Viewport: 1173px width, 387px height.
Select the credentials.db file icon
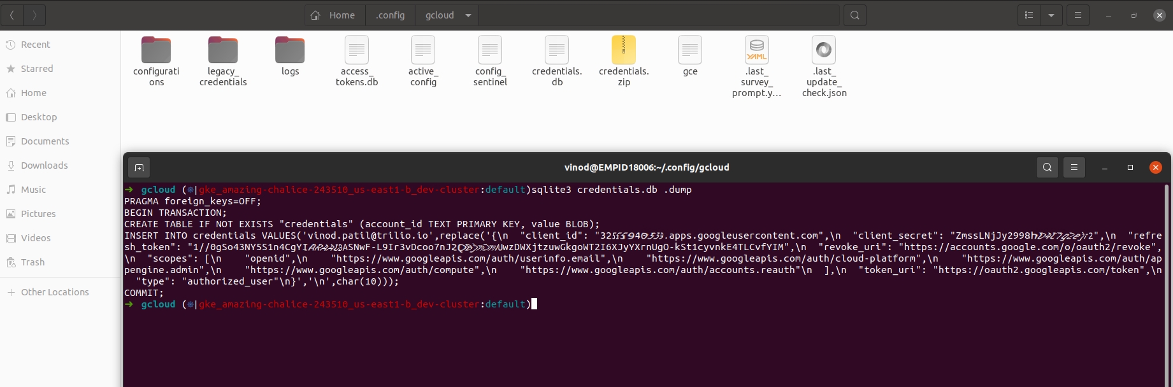click(x=556, y=51)
